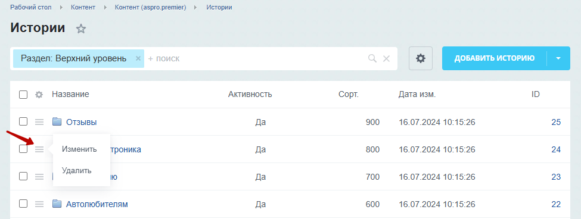Open column settings gear in table header
Viewport: 581px width, 219px height.
(39, 95)
